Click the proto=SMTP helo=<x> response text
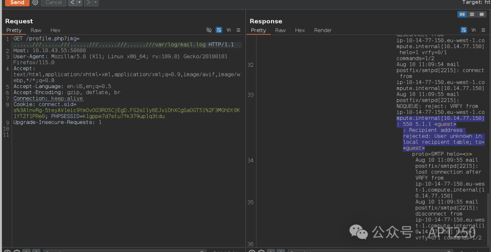 click(442, 154)
